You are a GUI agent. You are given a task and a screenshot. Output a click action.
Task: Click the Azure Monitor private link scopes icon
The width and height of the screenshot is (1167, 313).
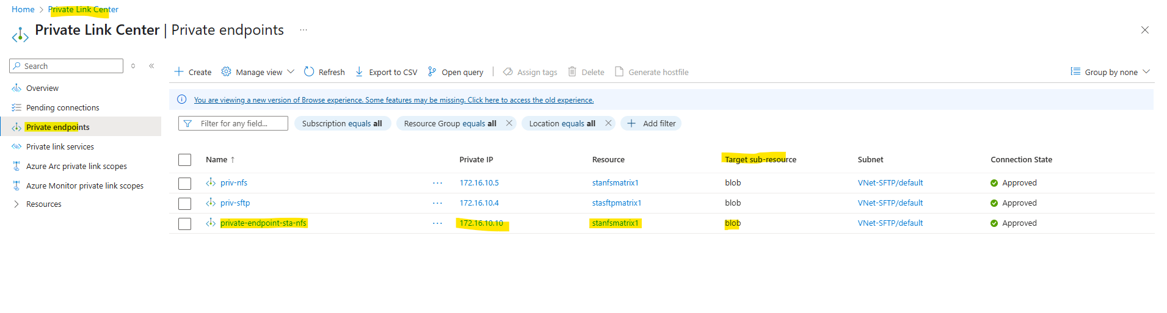click(16, 185)
